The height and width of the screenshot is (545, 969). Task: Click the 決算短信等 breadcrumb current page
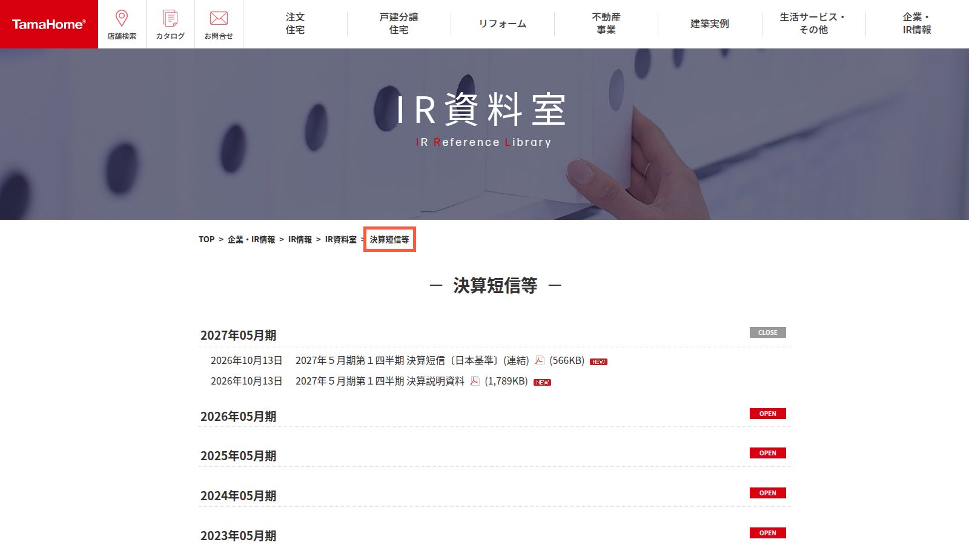[x=389, y=240]
